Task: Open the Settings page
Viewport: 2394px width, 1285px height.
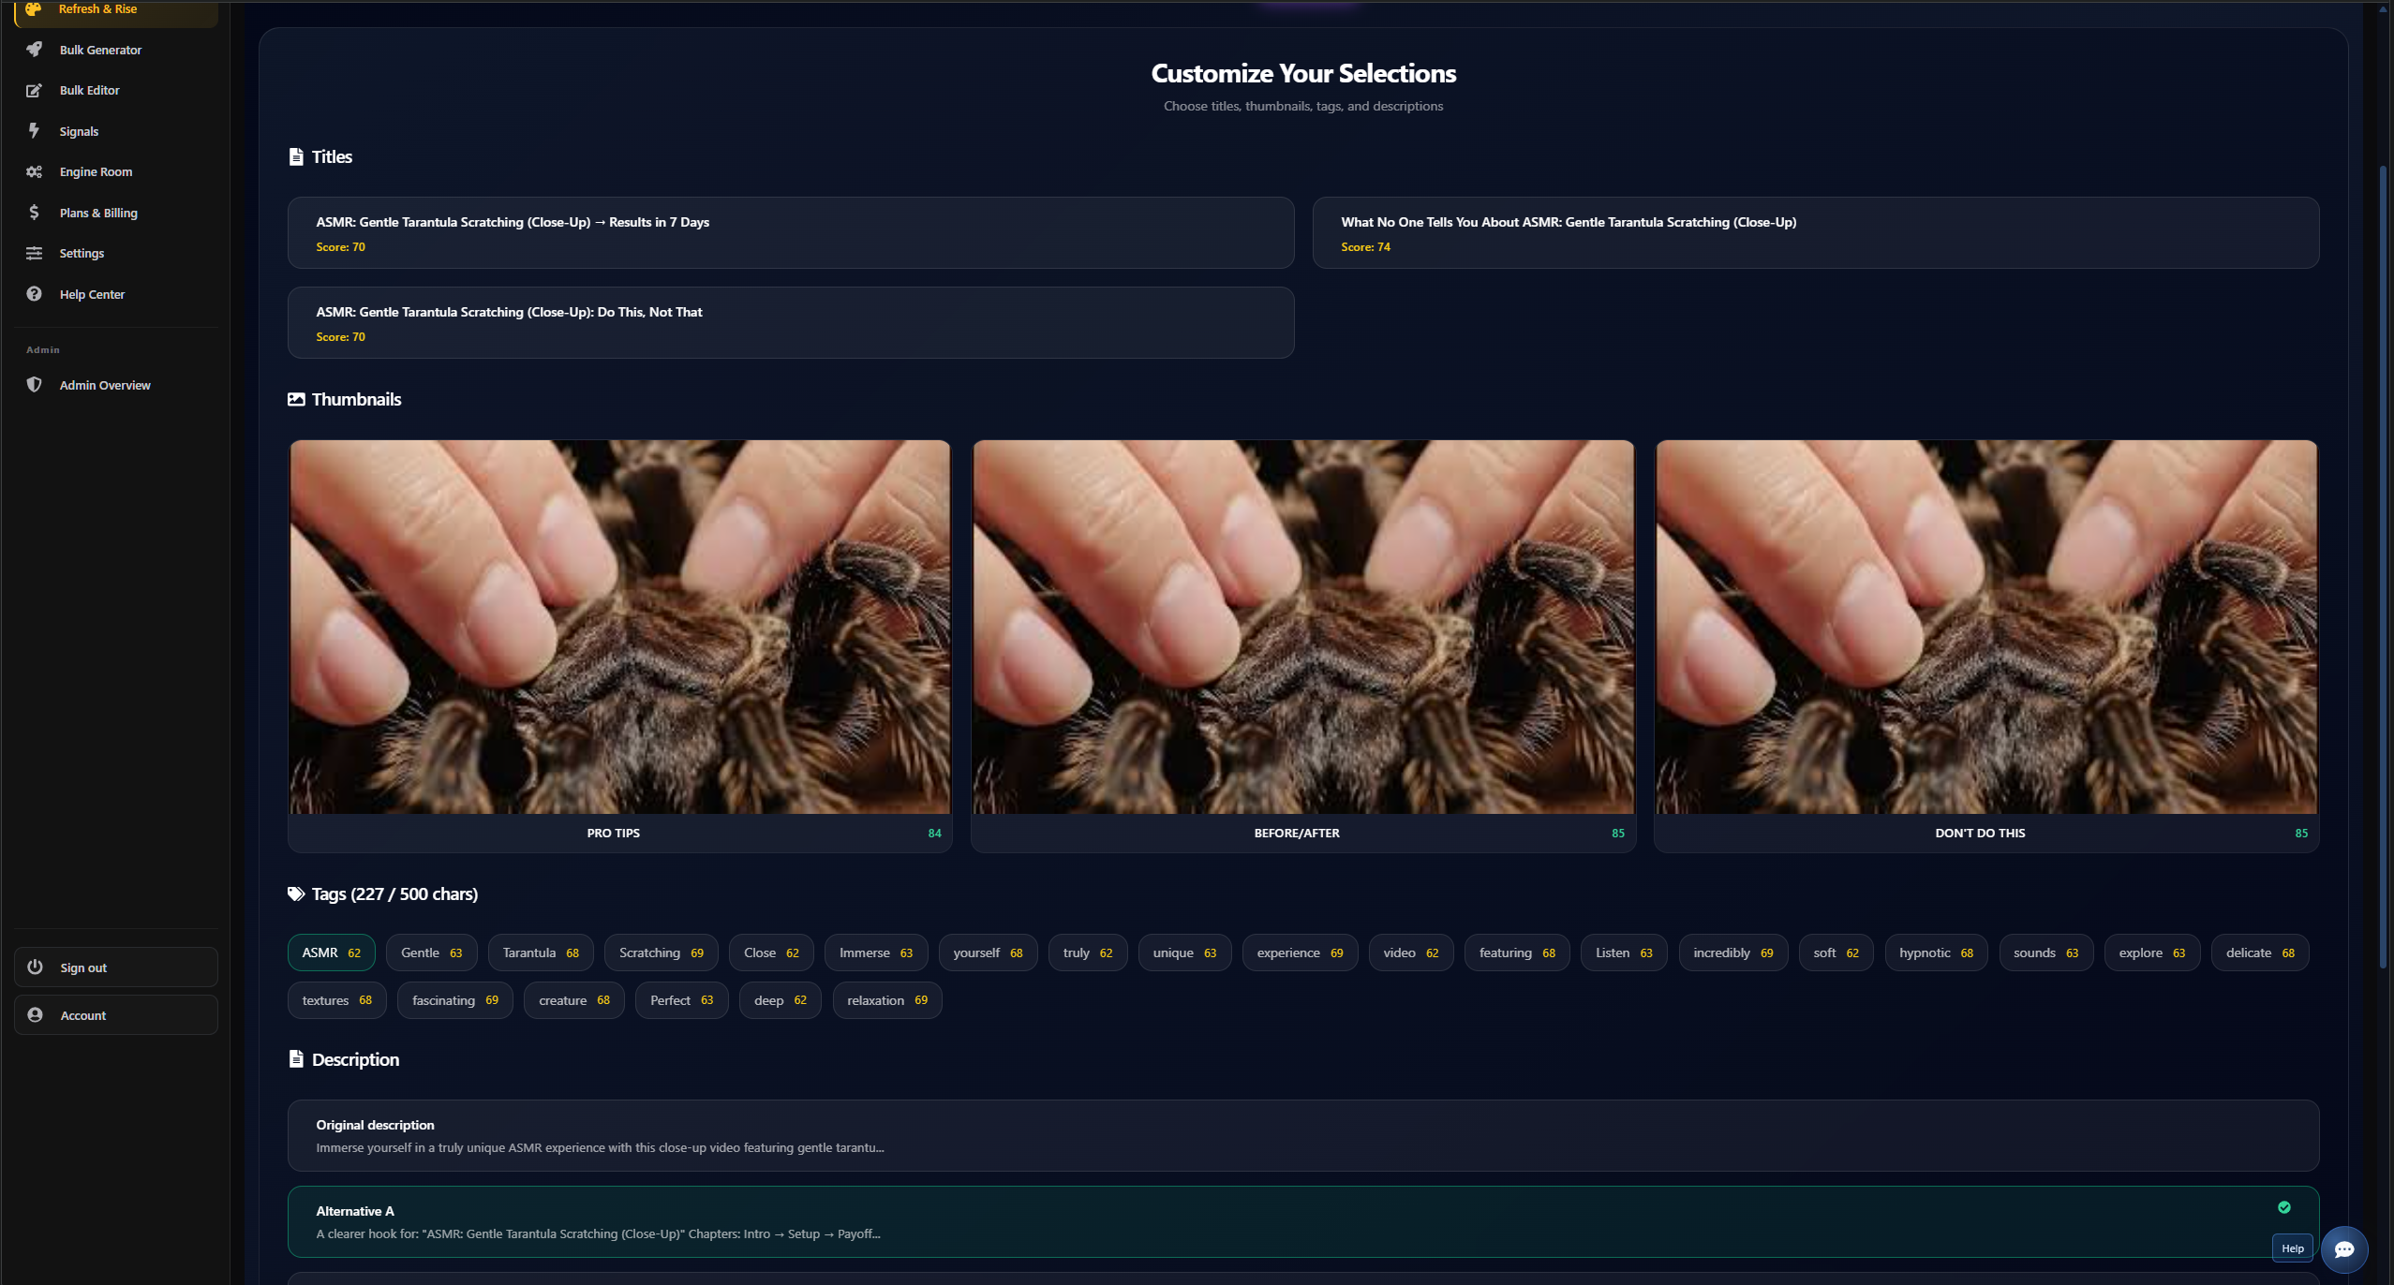Action: click(82, 253)
